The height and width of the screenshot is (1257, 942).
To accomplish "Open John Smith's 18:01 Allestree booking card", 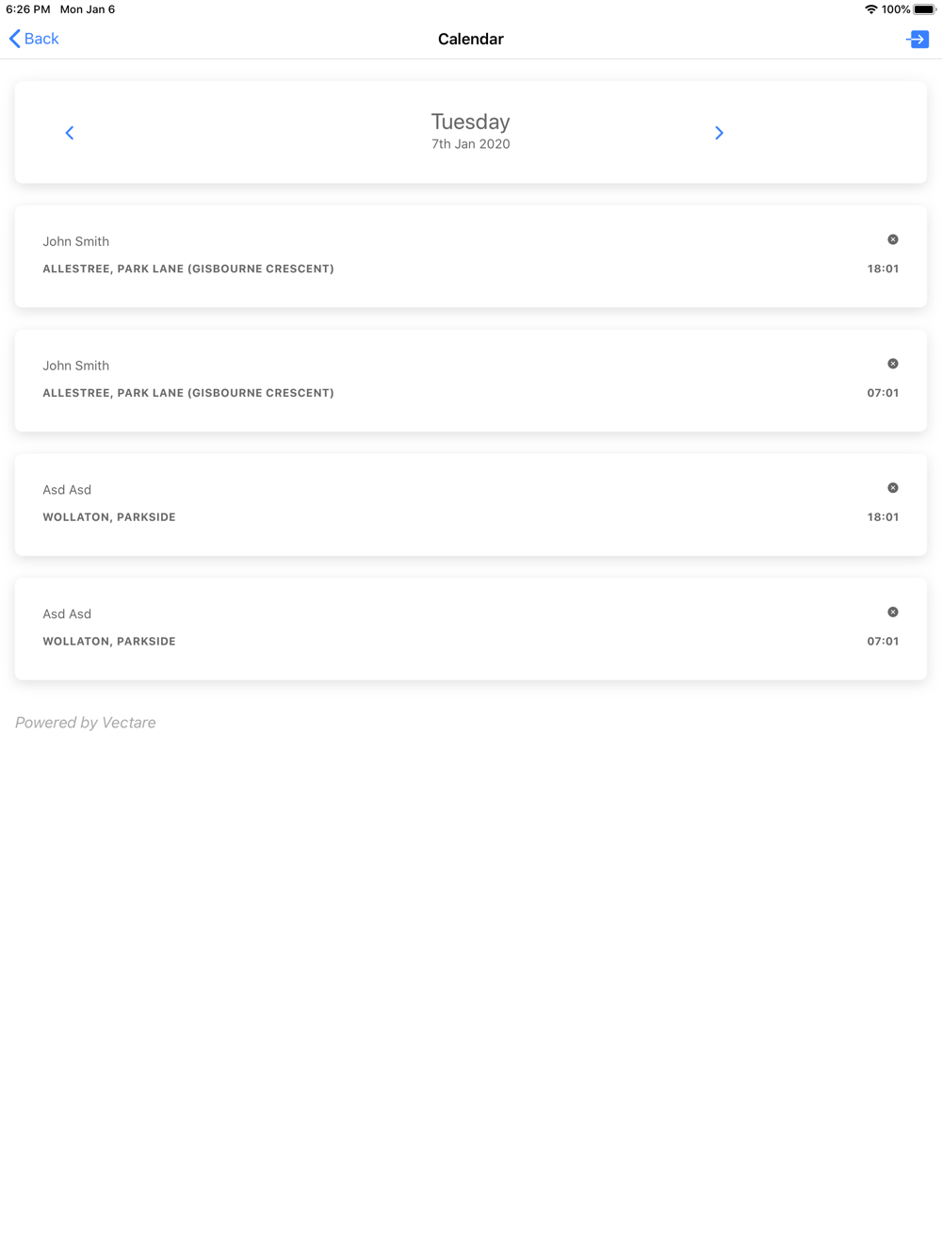I will click(x=471, y=256).
